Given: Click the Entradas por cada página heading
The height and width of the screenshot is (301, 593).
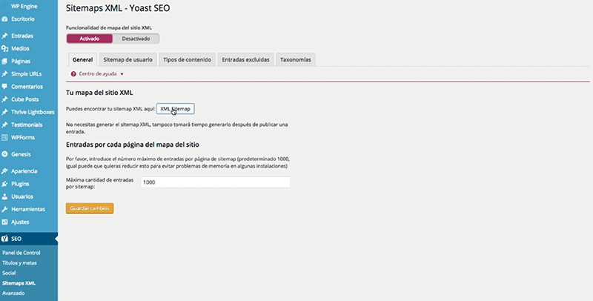Looking at the screenshot, I should (x=133, y=145).
